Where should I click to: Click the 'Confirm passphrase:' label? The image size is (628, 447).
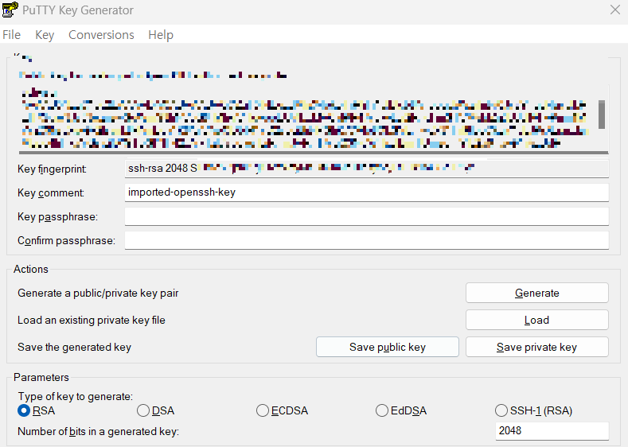tap(67, 241)
